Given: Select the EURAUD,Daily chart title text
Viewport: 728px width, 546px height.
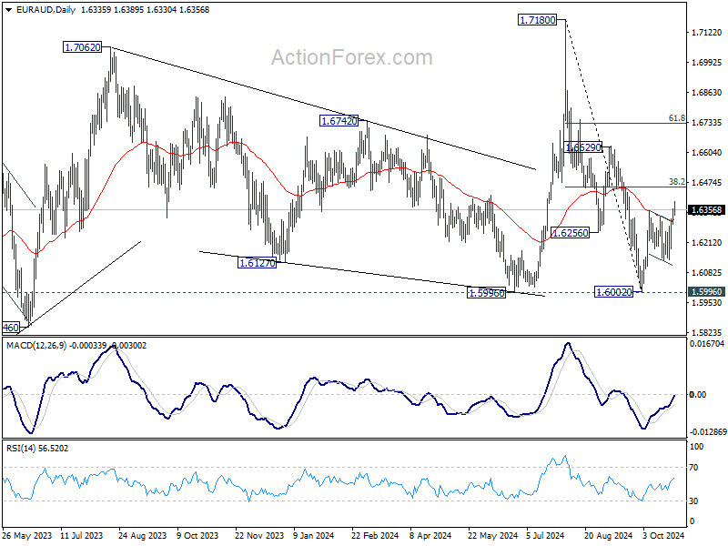Looking at the screenshot, I should click(45, 10).
